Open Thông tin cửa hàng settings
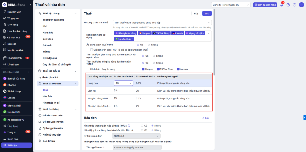The height and width of the screenshot is (152, 306). click(x=53, y=20)
